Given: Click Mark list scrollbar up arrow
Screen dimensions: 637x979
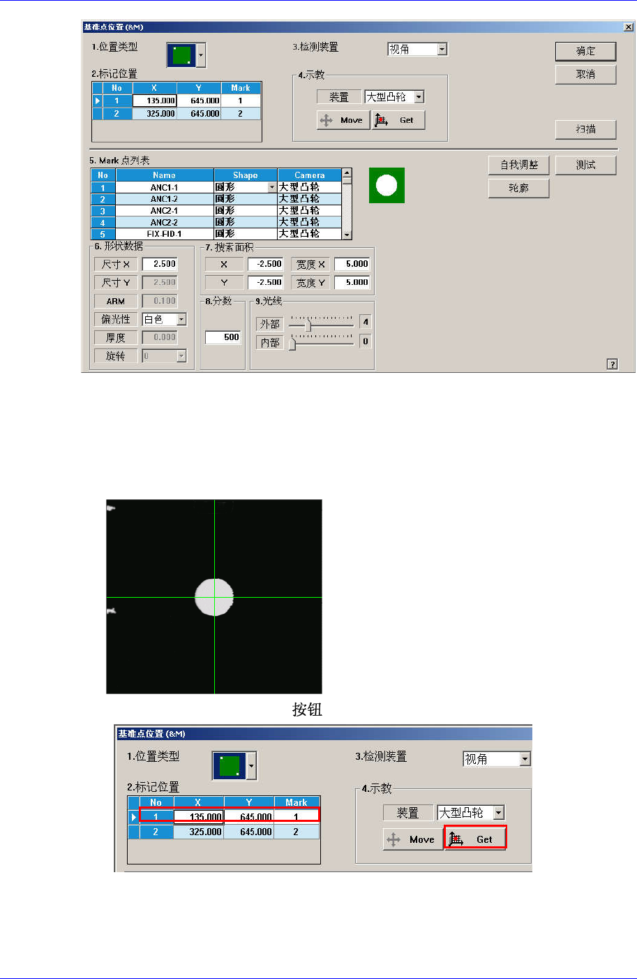Looking at the screenshot, I should [x=347, y=172].
